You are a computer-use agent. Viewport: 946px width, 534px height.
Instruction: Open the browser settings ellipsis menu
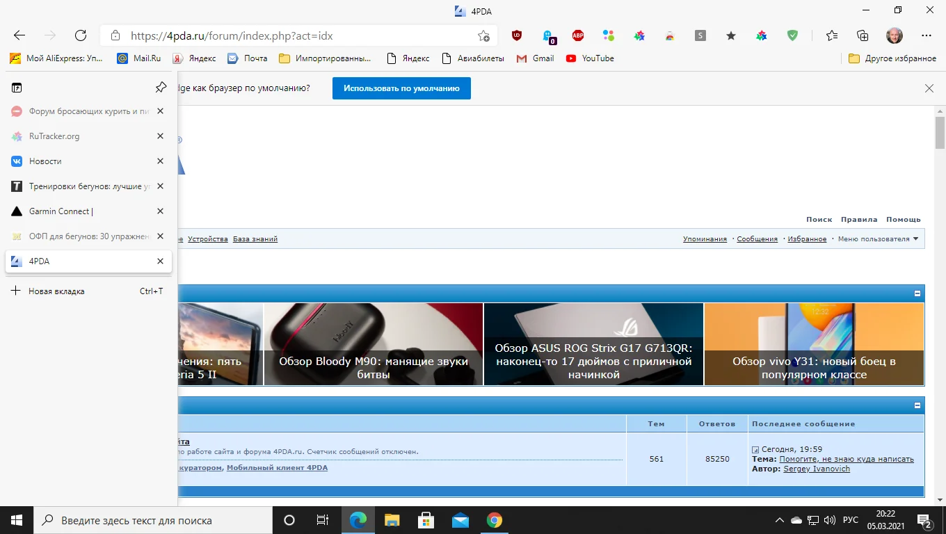(926, 35)
